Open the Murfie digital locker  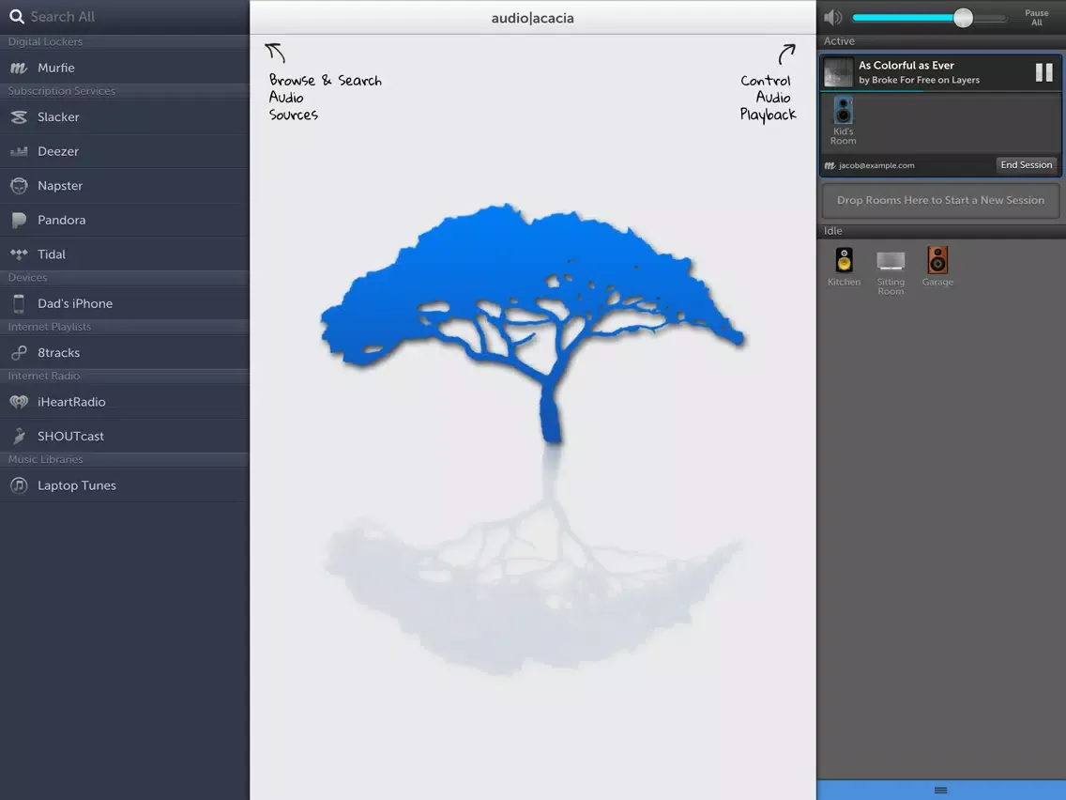pyautogui.click(x=125, y=68)
